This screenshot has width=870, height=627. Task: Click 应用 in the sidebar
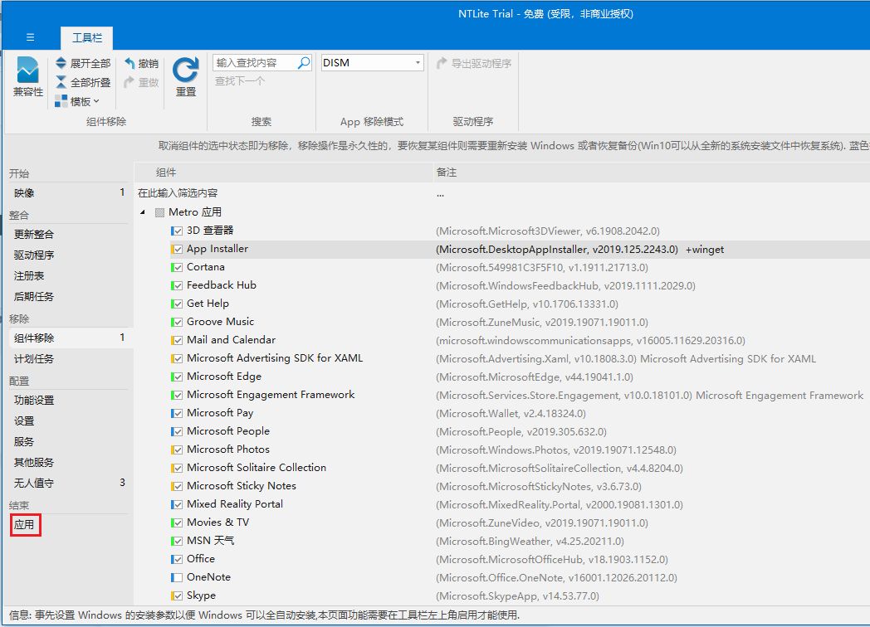click(24, 525)
